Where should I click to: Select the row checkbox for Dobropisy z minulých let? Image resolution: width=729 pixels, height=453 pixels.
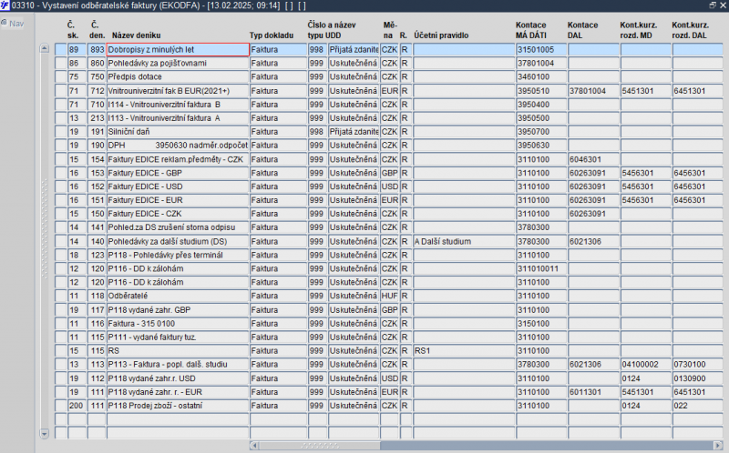click(60, 50)
